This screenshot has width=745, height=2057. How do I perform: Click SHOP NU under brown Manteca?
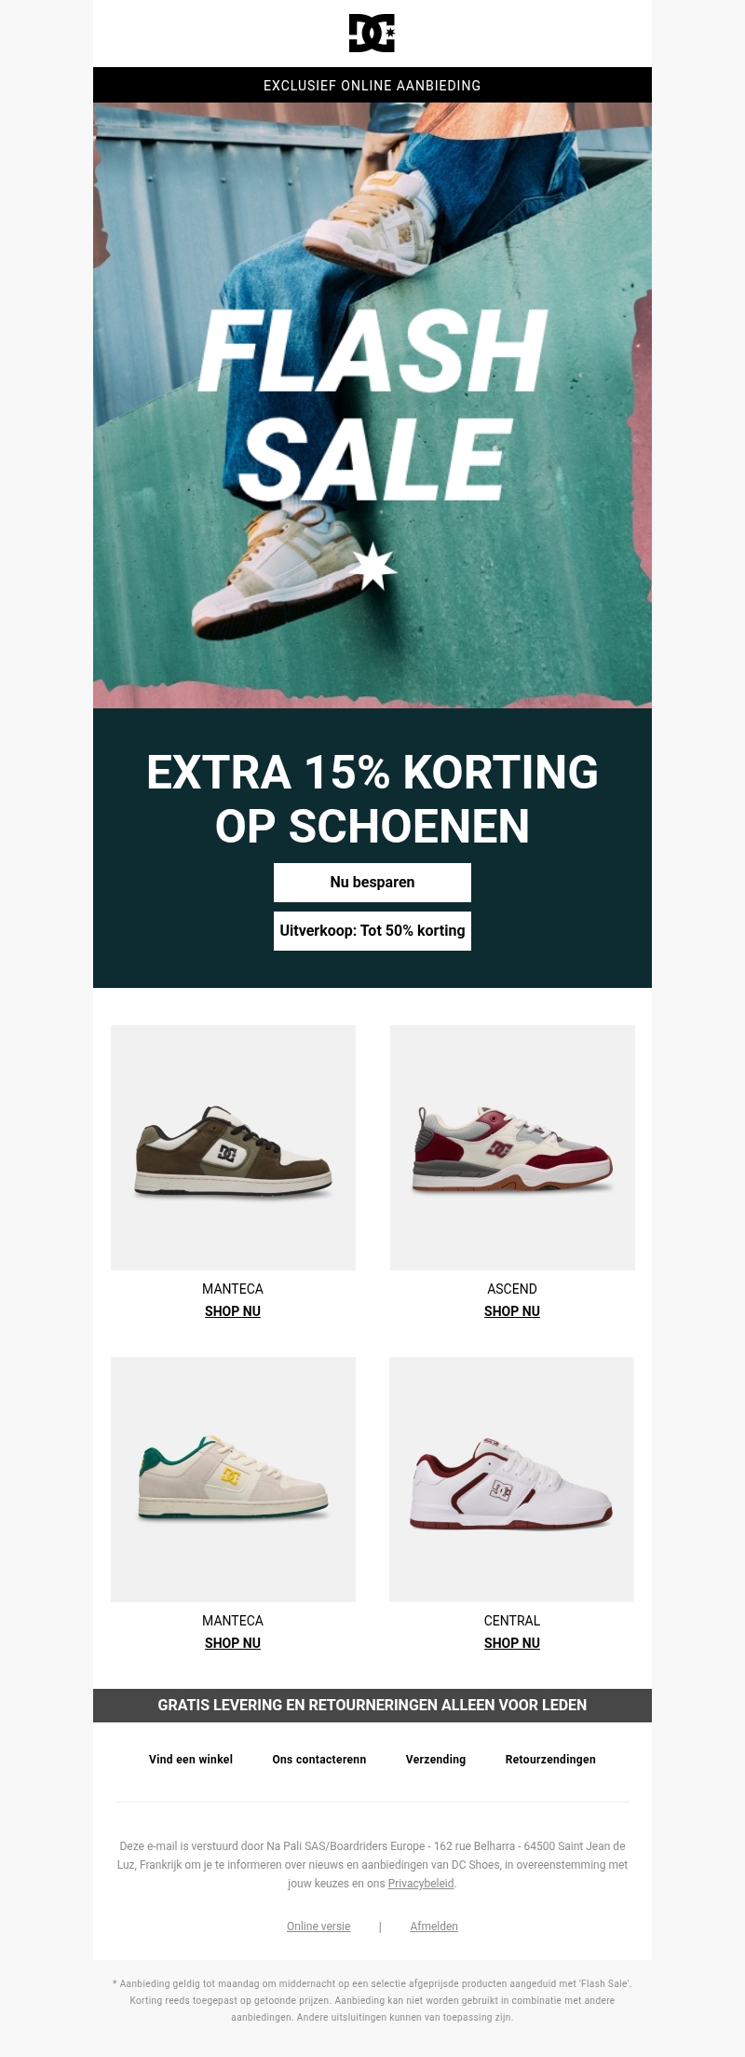click(233, 1311)
